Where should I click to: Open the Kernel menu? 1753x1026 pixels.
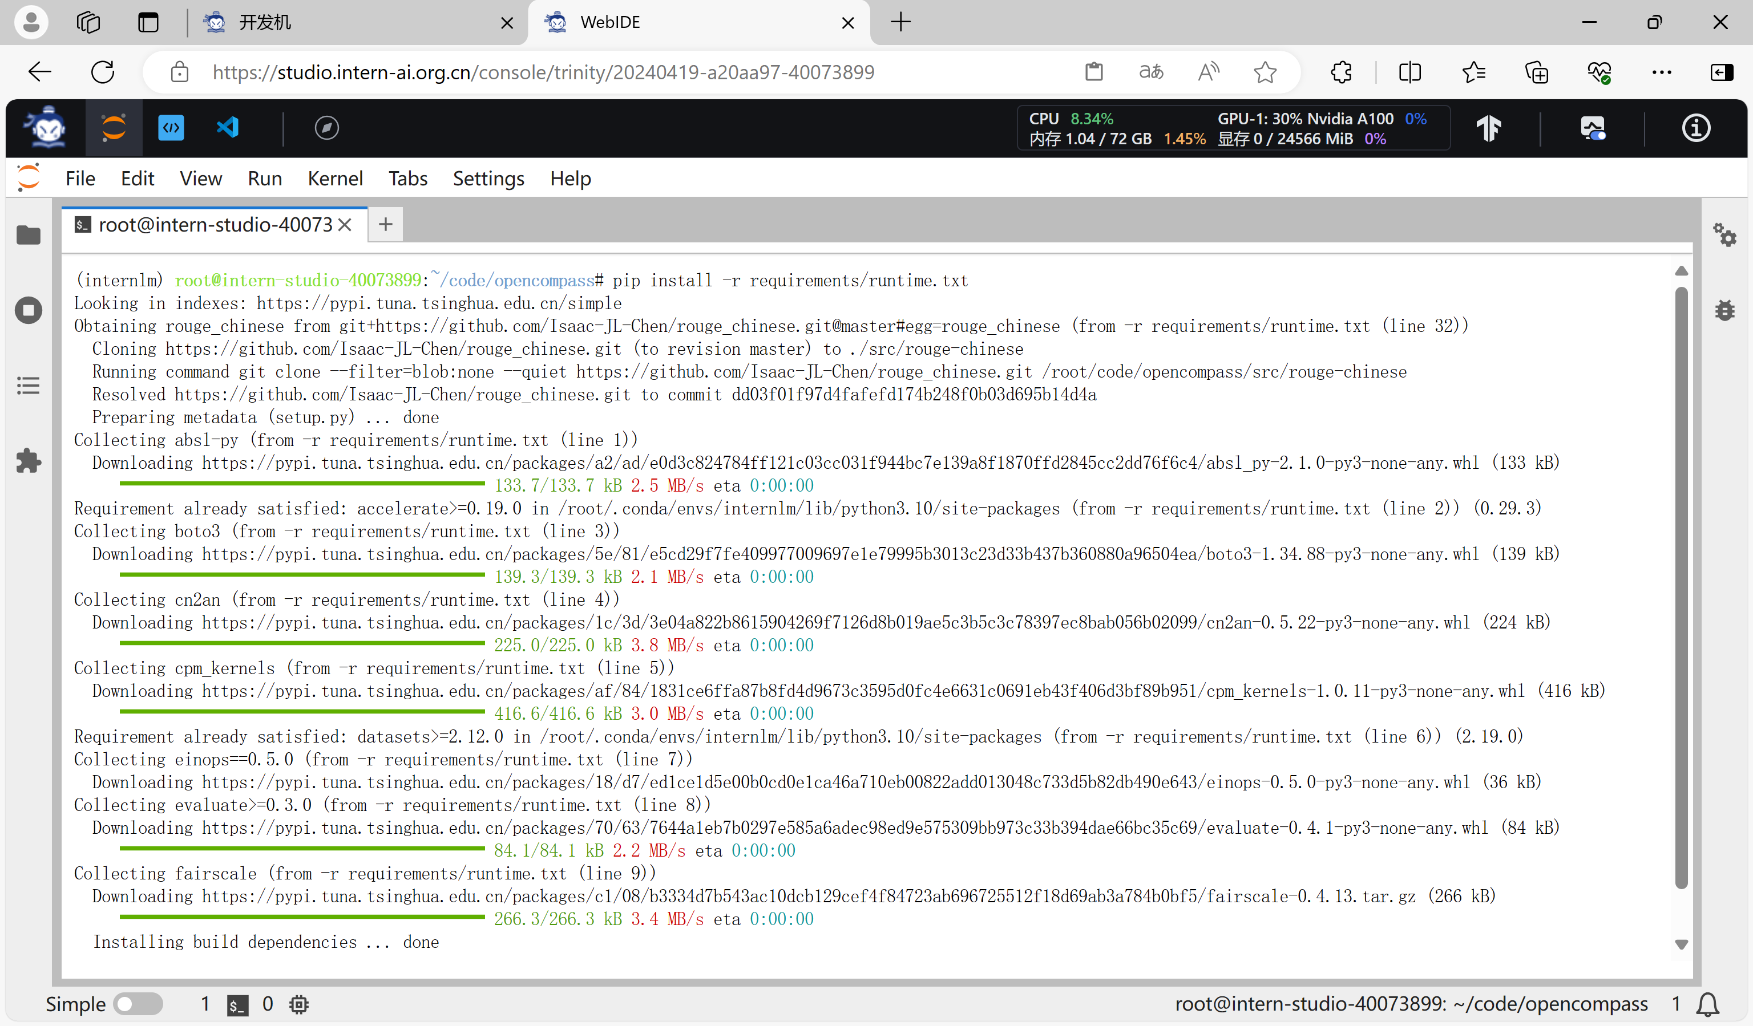(x=334, y=178)
